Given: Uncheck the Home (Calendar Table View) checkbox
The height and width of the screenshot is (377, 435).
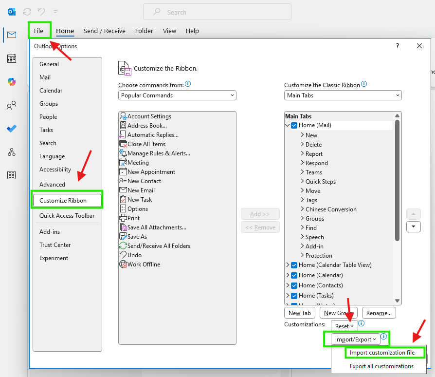Looking at the screenshot, I should point(294,265).
